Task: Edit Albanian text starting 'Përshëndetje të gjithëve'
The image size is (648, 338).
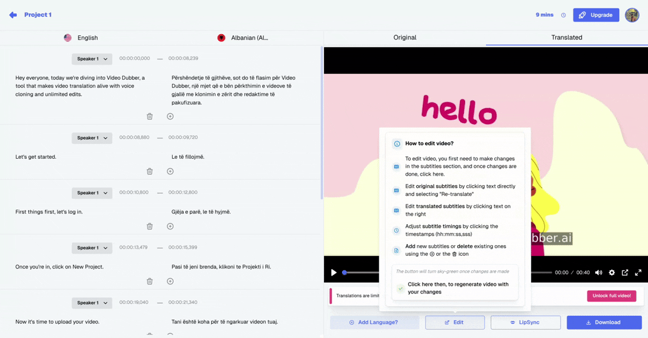Action: click(233, 90)
